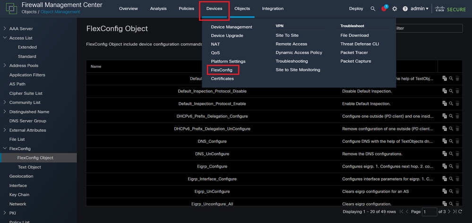Select Extended access list item

[27, 47]
